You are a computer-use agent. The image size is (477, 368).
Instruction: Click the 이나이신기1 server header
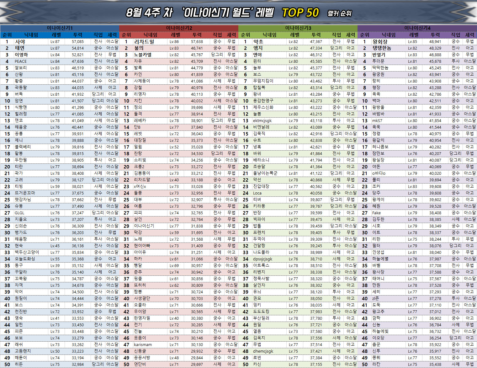(x=60, y=28)
